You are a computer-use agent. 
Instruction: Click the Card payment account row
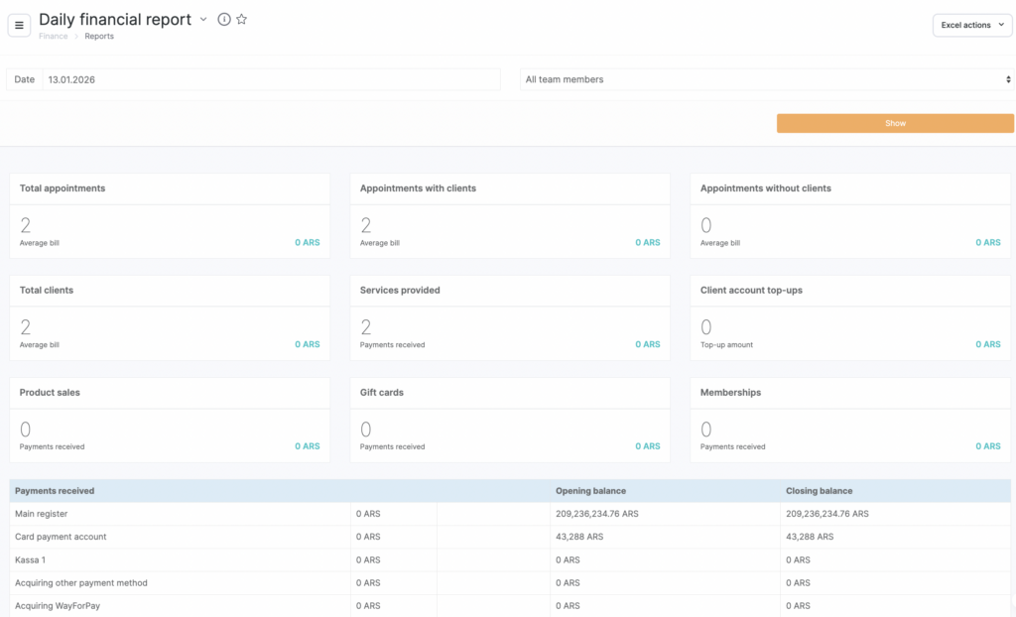pyautogui.click(x=61, y=537)
